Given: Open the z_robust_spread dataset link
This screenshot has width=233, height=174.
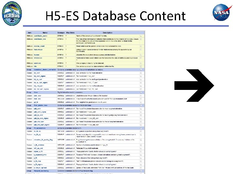Looking at the screenshot, I should (40, 168).
